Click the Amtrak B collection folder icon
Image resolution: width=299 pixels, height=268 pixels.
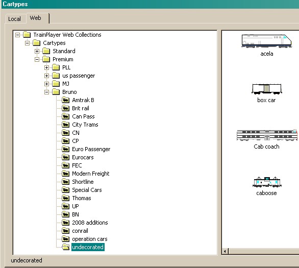coord(66,100)
